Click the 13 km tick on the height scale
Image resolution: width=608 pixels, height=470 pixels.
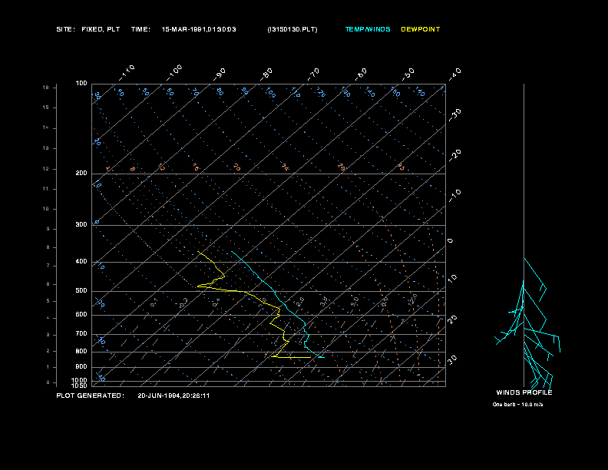click(46, 148)
